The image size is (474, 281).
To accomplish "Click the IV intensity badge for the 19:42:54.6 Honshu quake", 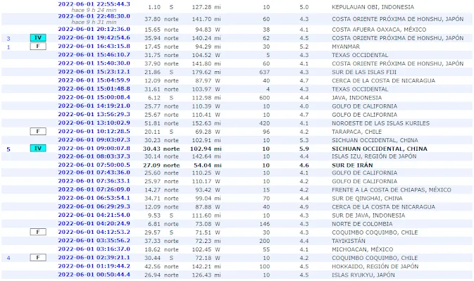I will pos(38,38).
